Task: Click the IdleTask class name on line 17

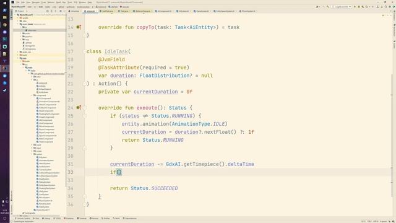Action: [x=116, y=51]
